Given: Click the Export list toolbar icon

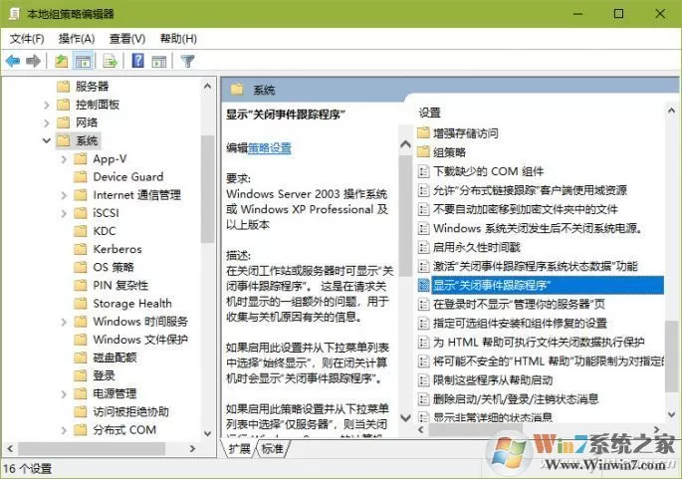Looking at the screenshot, I should pyautogui.click(x=111, y=62).
